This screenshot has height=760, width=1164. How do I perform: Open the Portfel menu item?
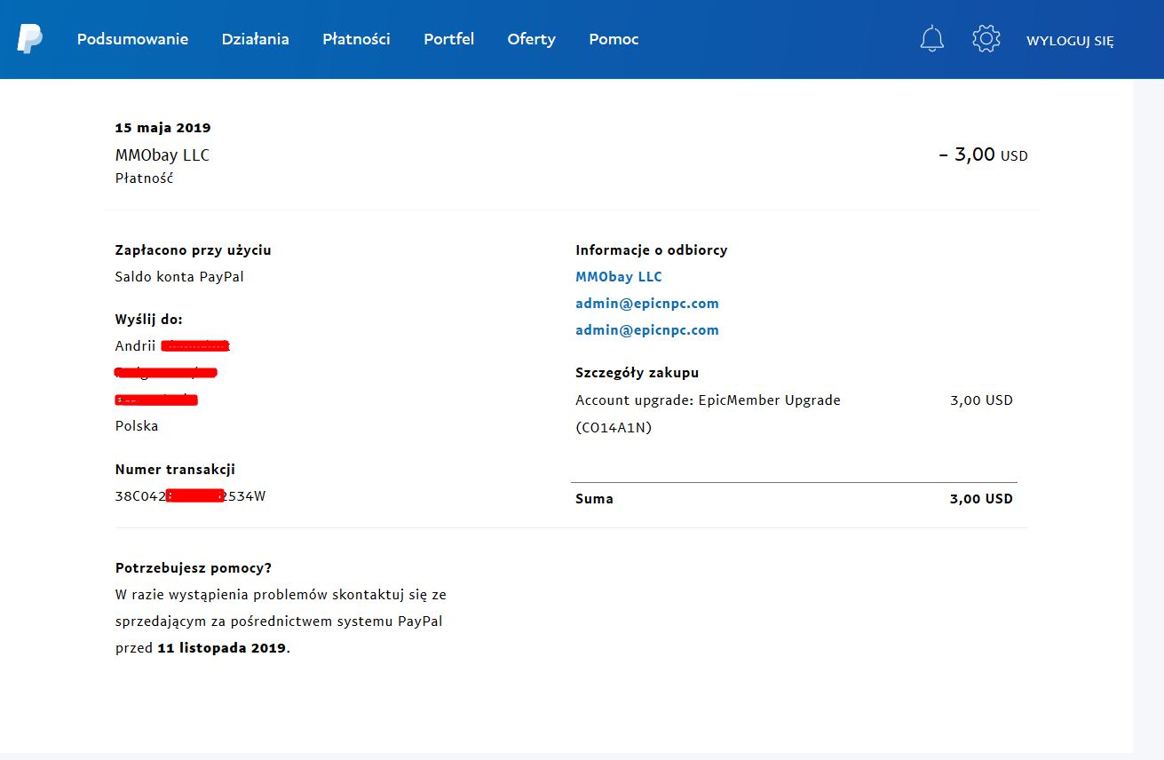(449, 39)
